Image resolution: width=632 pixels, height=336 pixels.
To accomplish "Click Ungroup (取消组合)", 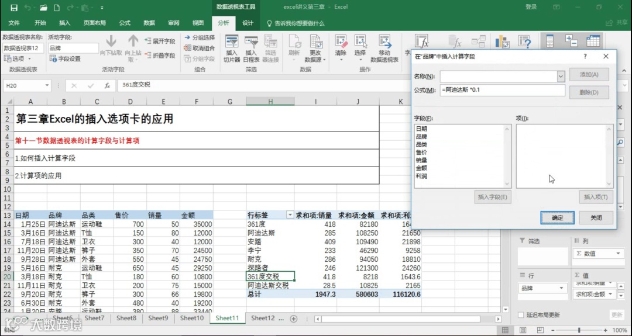I will (x=200, y=48).
